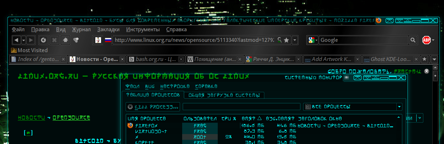Screen dimensions: 444x144
Task: Open System Monitor Настройка menu
Action: click(175, 87)
